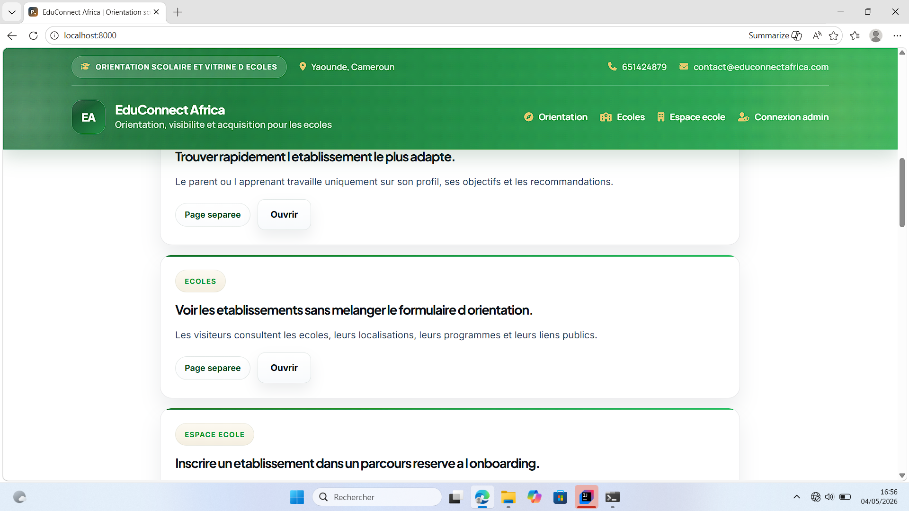Click the EduConnect Africa site title
The image size is (909, 511).
click(170, 110)
